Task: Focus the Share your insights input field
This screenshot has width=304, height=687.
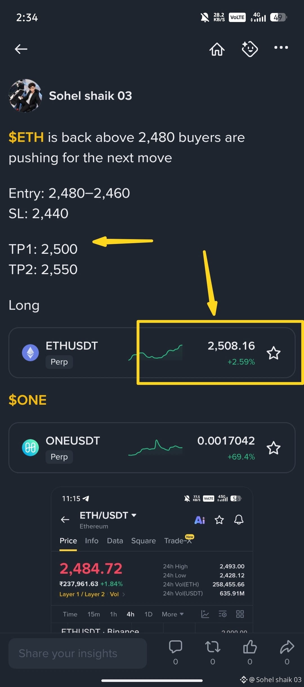Action: (x=78, y=653)
